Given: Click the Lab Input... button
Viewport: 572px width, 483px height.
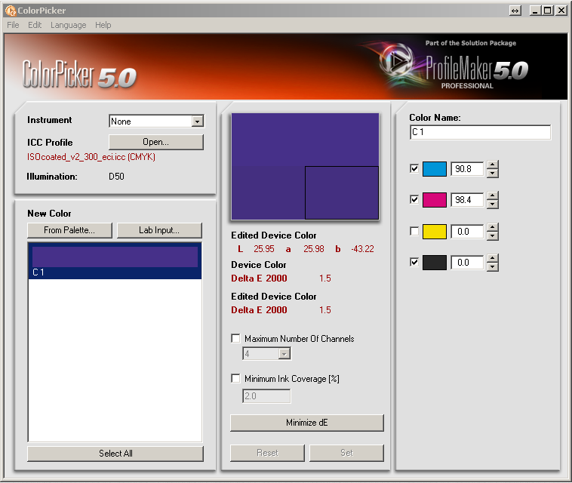Looking at the screenshot, I should pyautogui.click(x=159, y=230).
